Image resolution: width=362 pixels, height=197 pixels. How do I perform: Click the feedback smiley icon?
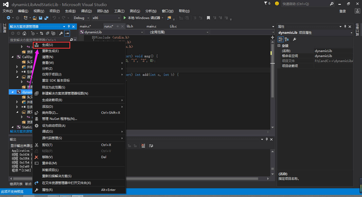coord(277,4)
